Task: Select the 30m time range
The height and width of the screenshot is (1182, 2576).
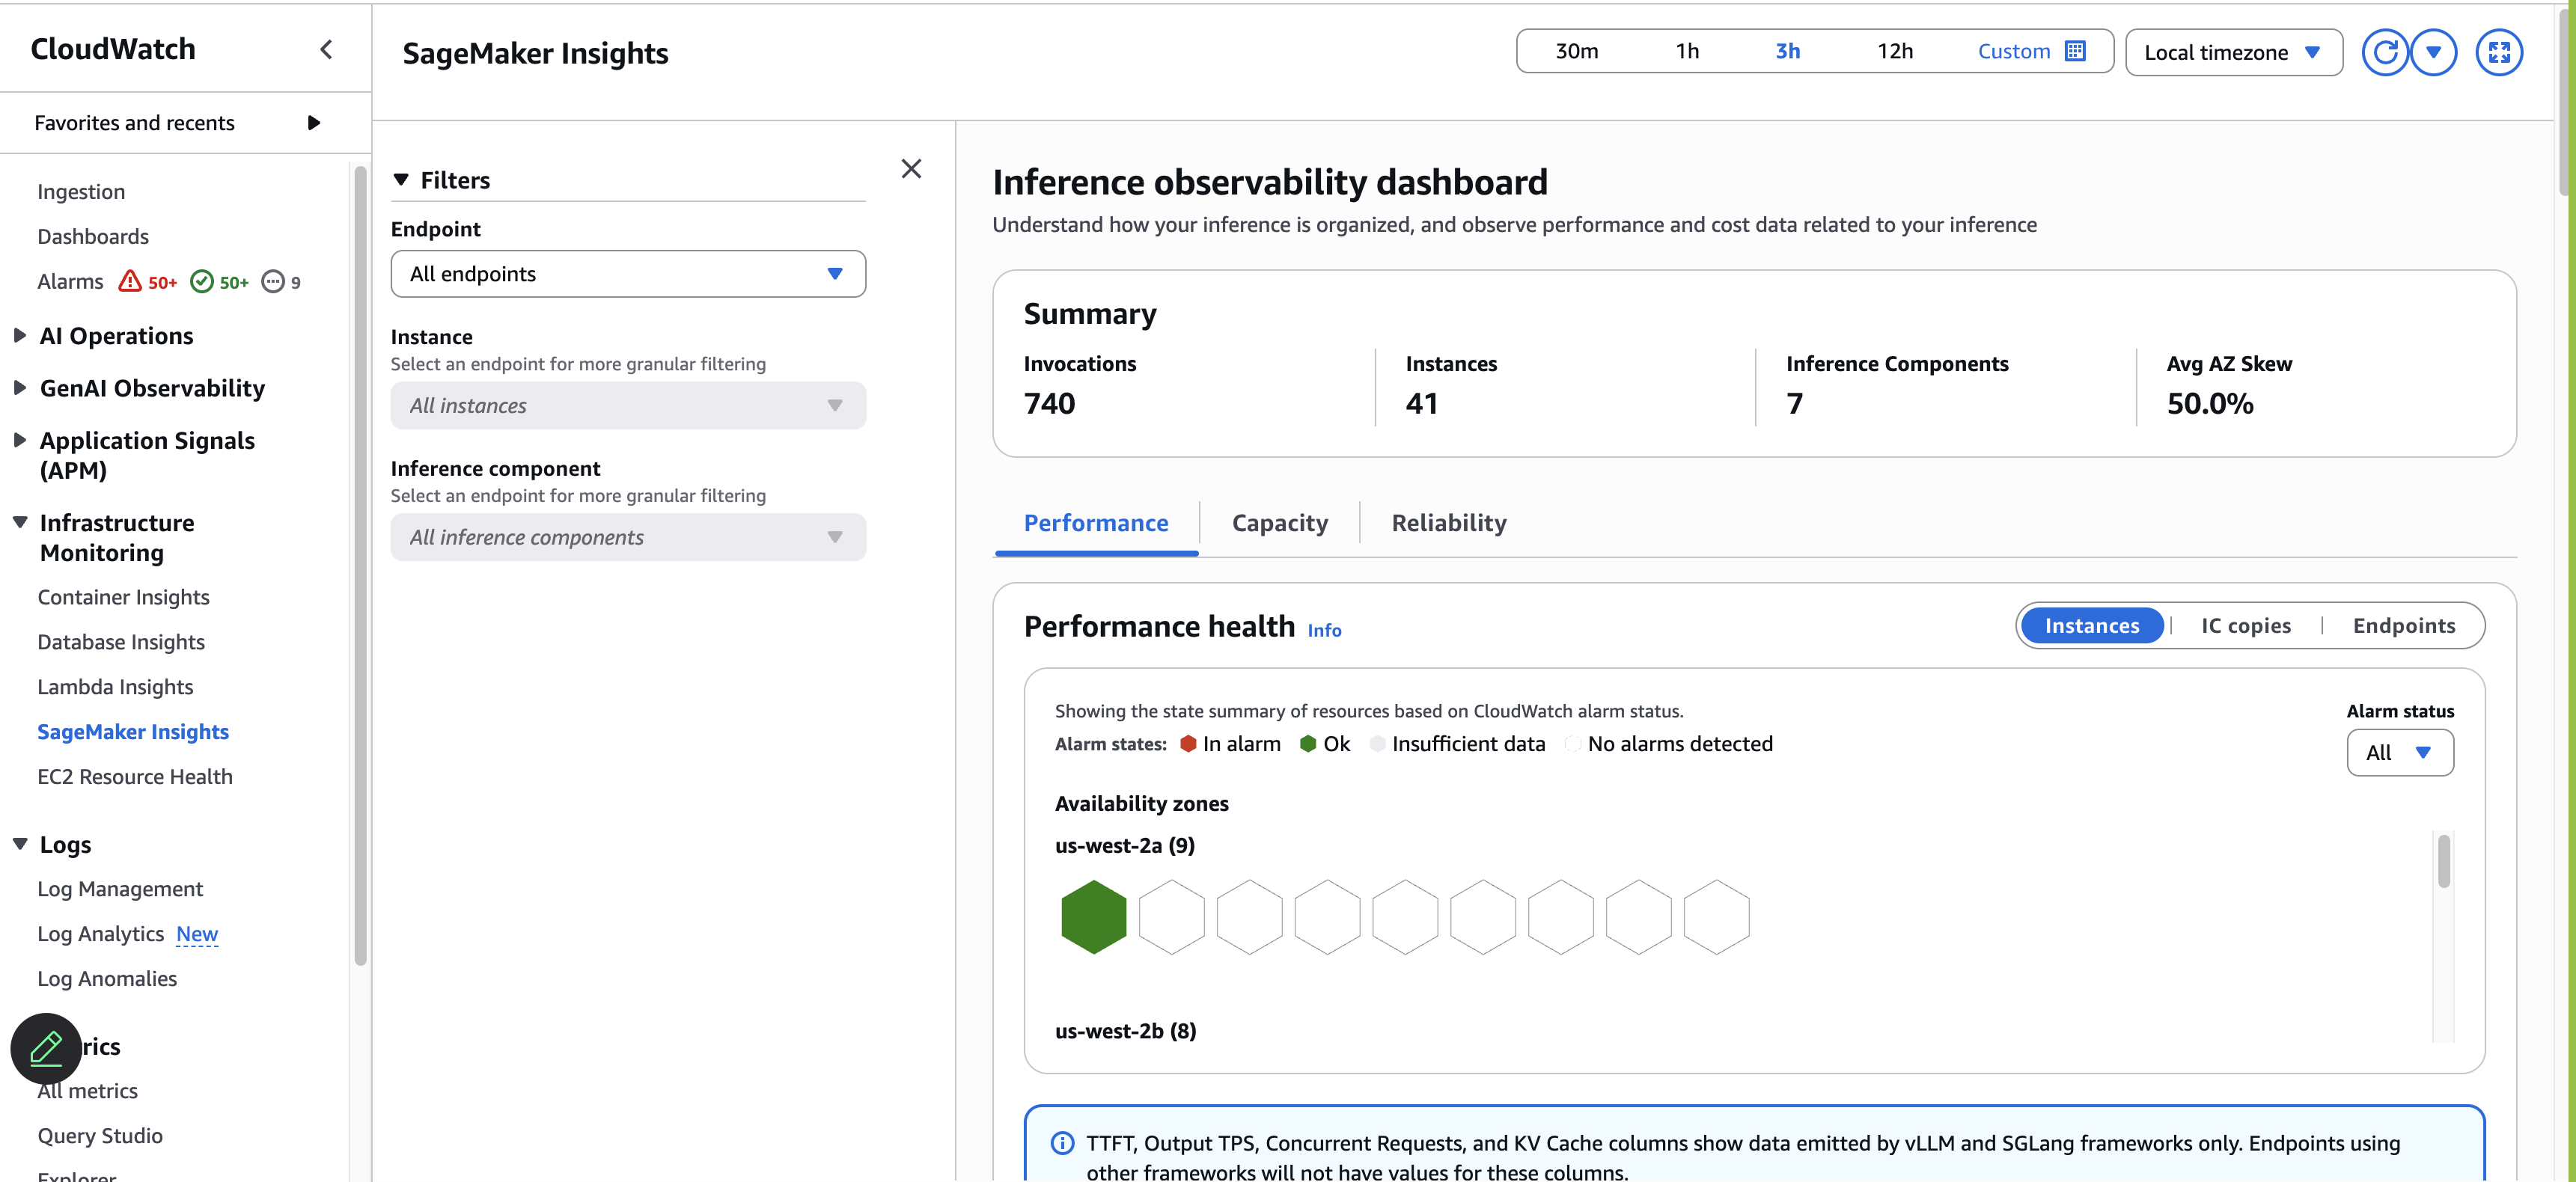Action: pos(1576,51)
